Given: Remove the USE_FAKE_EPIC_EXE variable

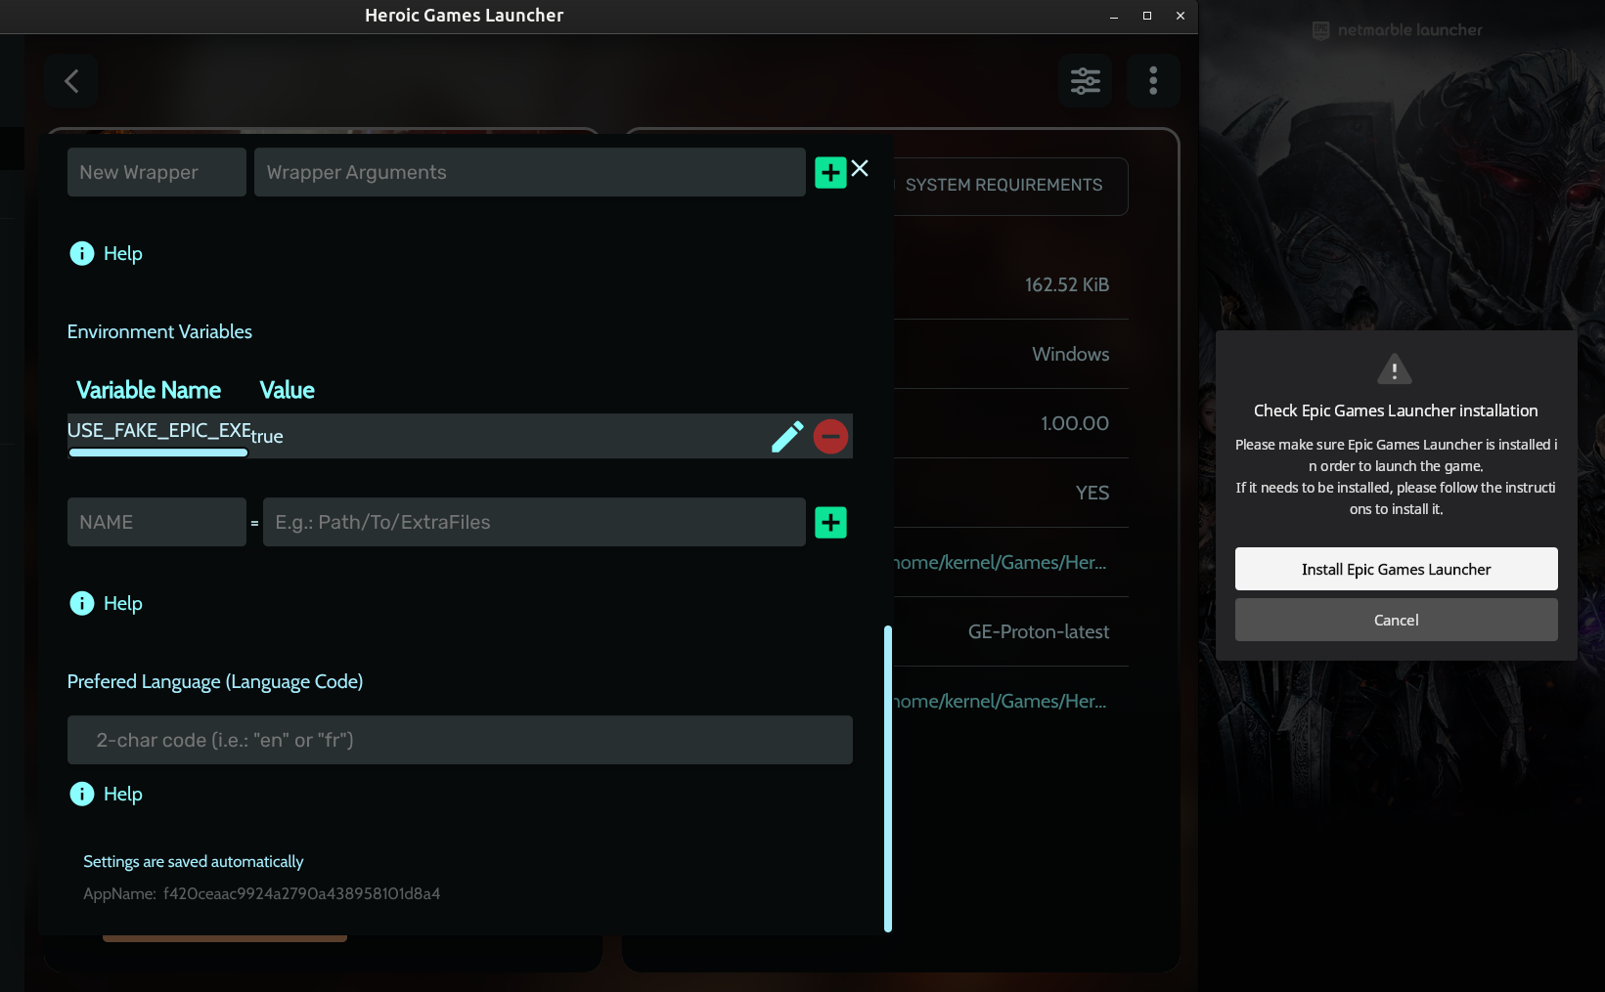Looking at the screenshot, I should pos(830,437).
